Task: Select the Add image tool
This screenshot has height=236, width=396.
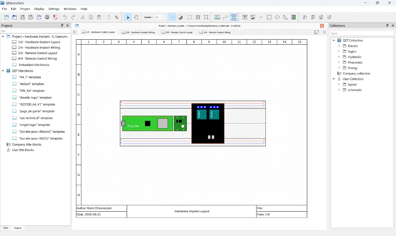Action: point(253,17)
